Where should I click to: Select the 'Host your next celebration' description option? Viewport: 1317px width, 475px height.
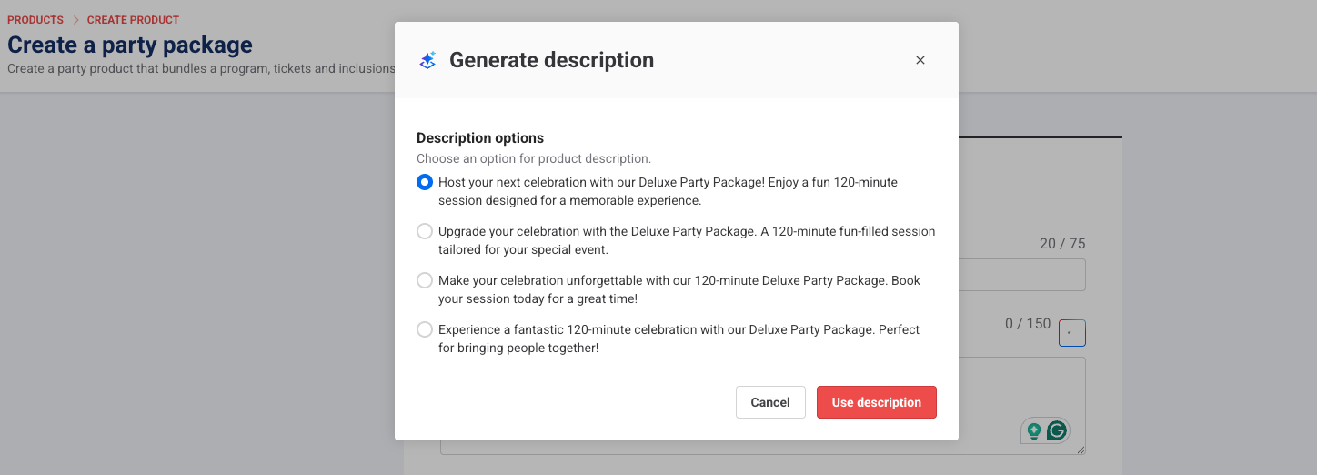point(425,182)
